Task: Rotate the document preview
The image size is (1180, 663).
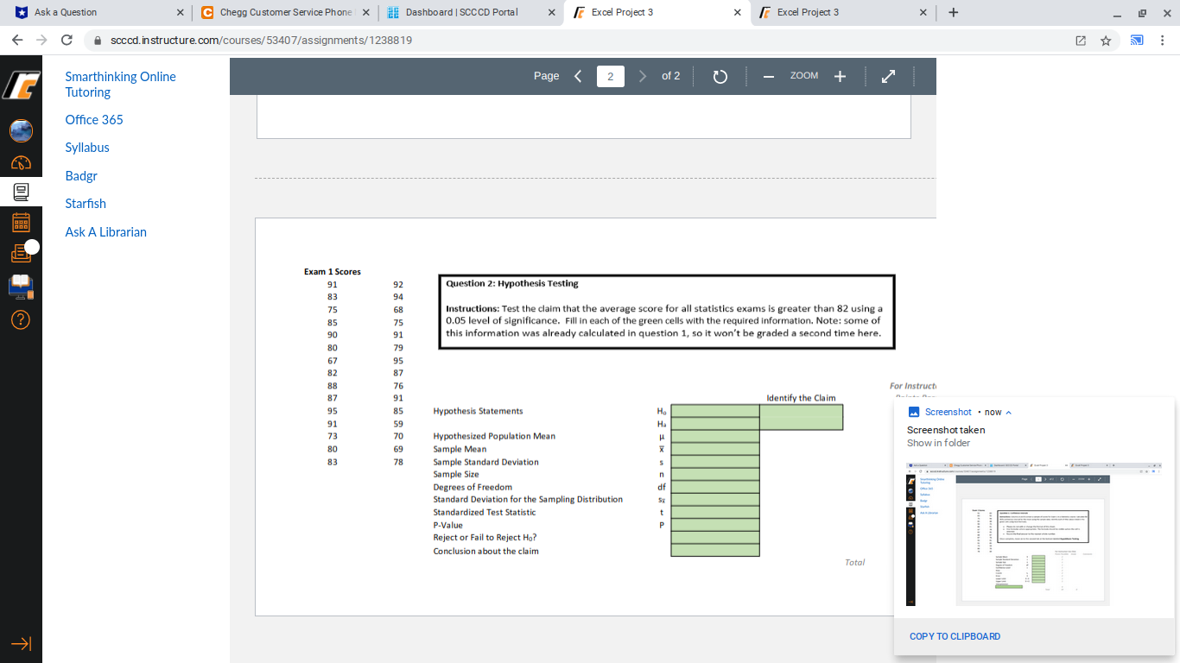Action: click(x=720, y=76)
